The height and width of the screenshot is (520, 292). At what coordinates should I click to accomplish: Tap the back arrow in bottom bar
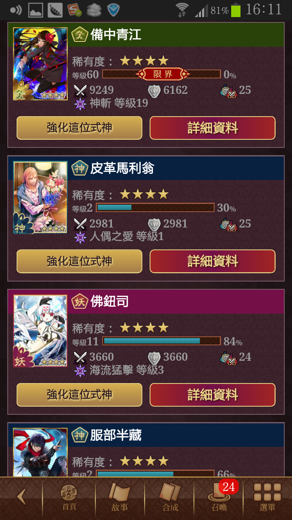21,496
